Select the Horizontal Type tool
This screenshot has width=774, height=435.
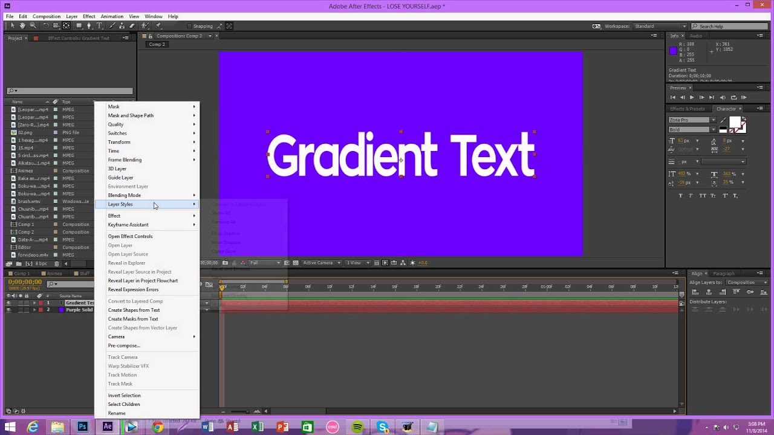(100, 25)
